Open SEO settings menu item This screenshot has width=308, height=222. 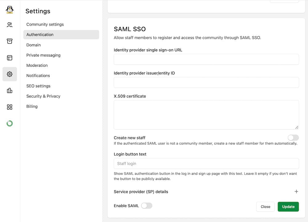pyautogui.click(x=38, y=86)
